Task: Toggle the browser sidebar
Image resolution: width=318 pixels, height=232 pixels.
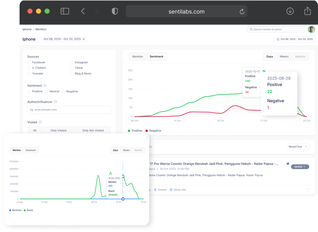Action: [x=65, y=11]
